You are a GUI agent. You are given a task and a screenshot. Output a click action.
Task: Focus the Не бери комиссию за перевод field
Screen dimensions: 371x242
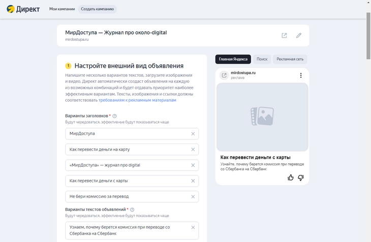pos(132,197)
